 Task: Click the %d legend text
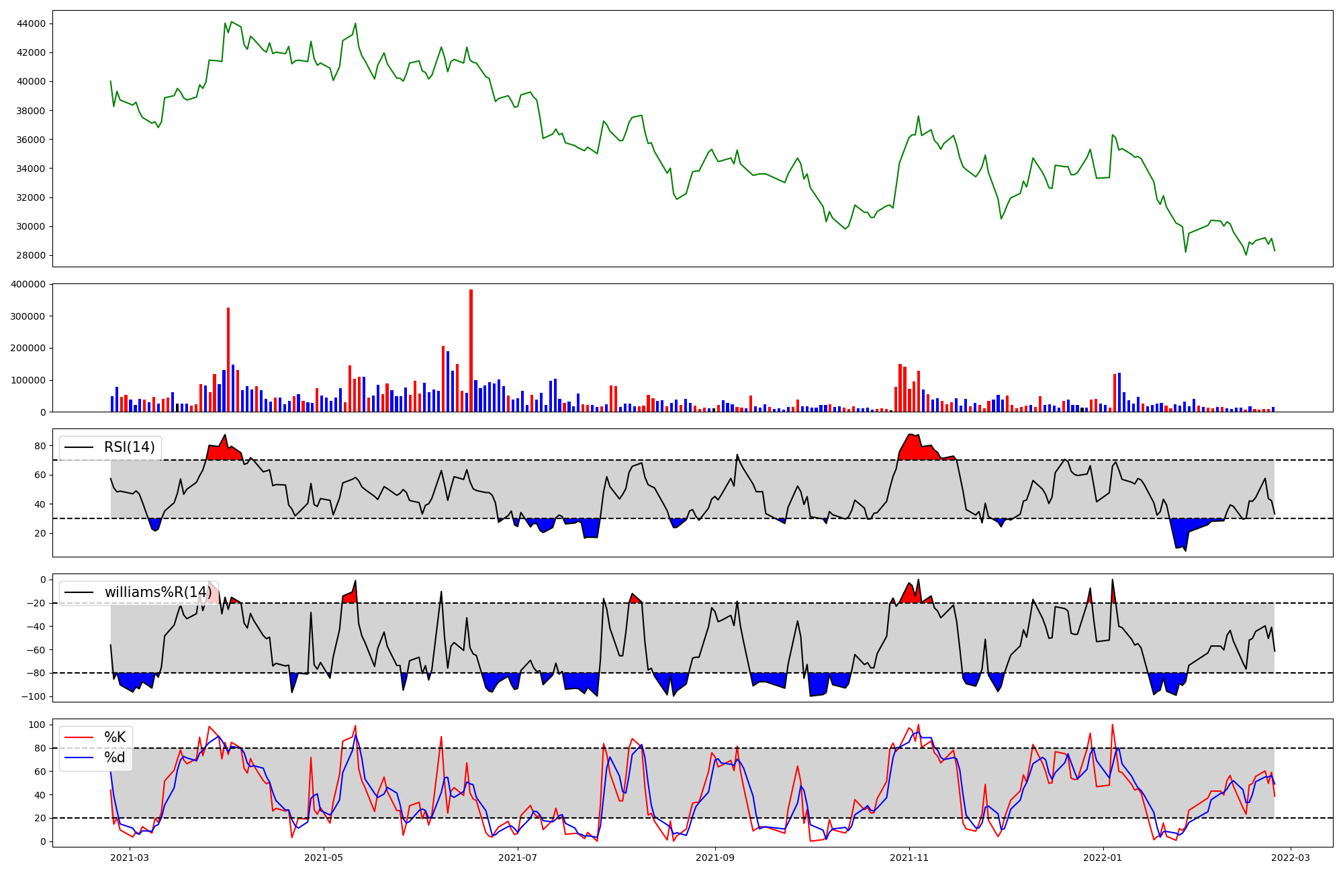(115, 757)
